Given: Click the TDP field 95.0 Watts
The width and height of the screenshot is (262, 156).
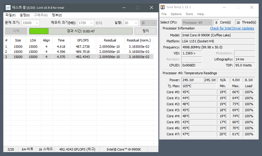Looking at the screenshot, I should click(245, 65).
